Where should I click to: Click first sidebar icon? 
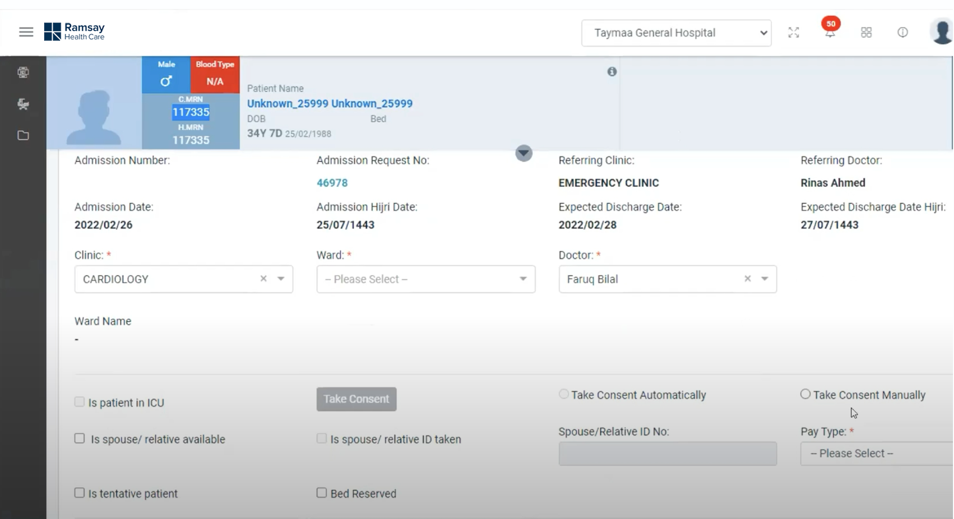click(x=23, y=73)
